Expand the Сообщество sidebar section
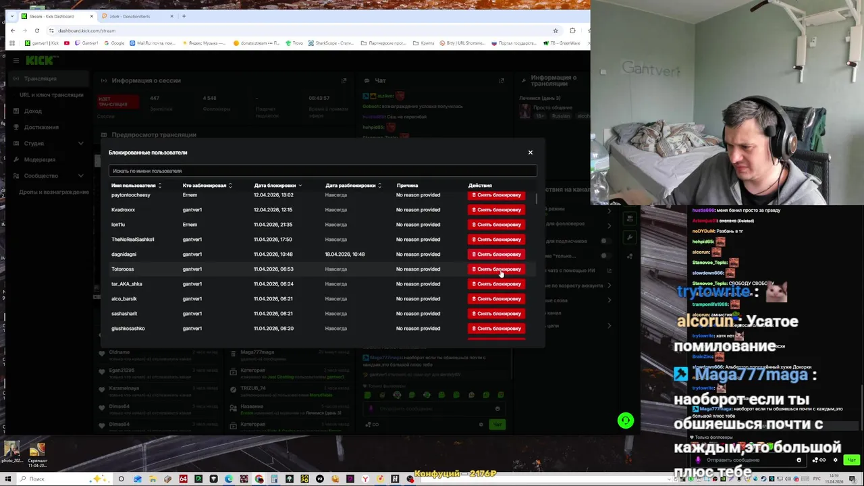 tap(47, 175)
